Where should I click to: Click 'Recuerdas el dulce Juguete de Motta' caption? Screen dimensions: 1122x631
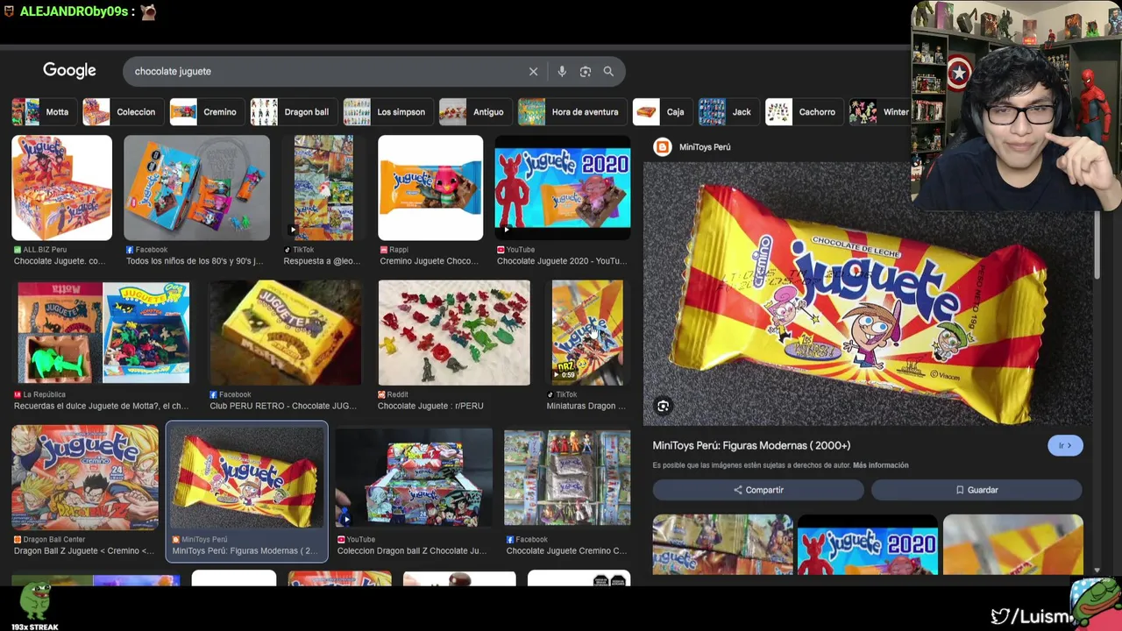click(101, 406)
